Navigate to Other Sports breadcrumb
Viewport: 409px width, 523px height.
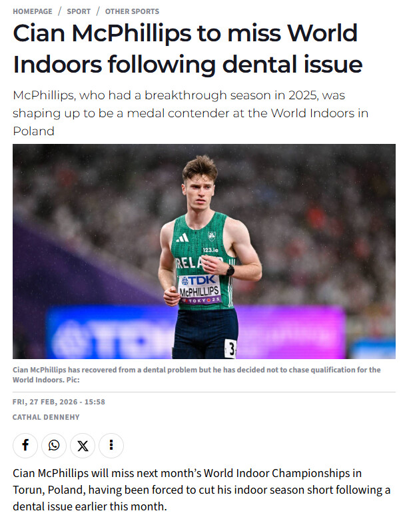pos(132,11)
